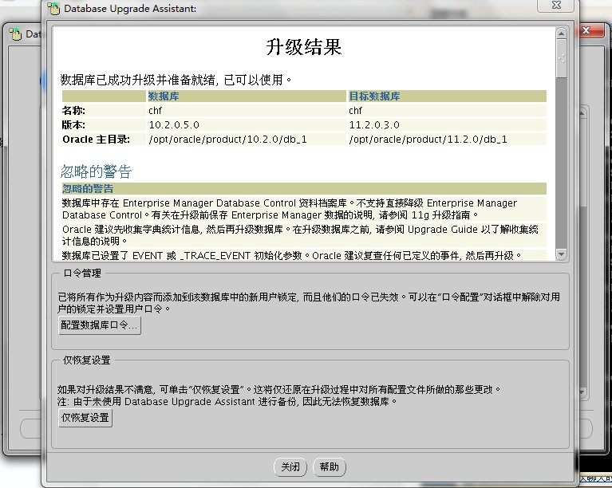Click source path /opt/oracle/product/10.2.0/db_1

(x=227, y=140)
